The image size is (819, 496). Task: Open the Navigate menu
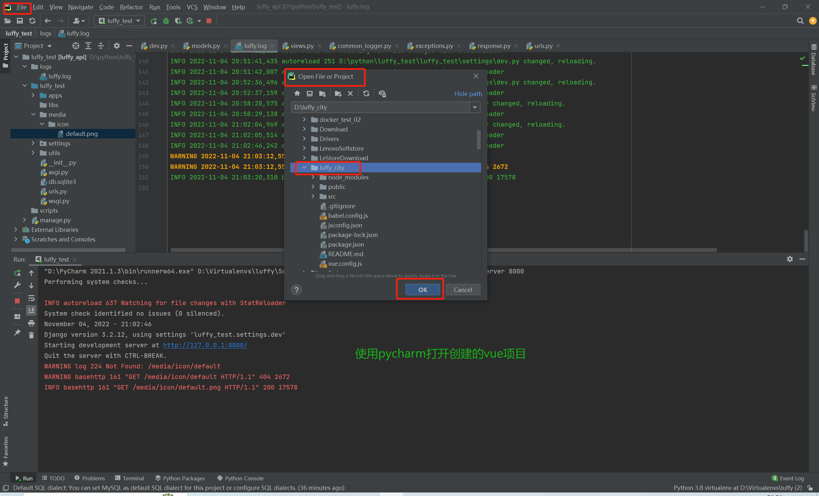(x=80, y=7)
